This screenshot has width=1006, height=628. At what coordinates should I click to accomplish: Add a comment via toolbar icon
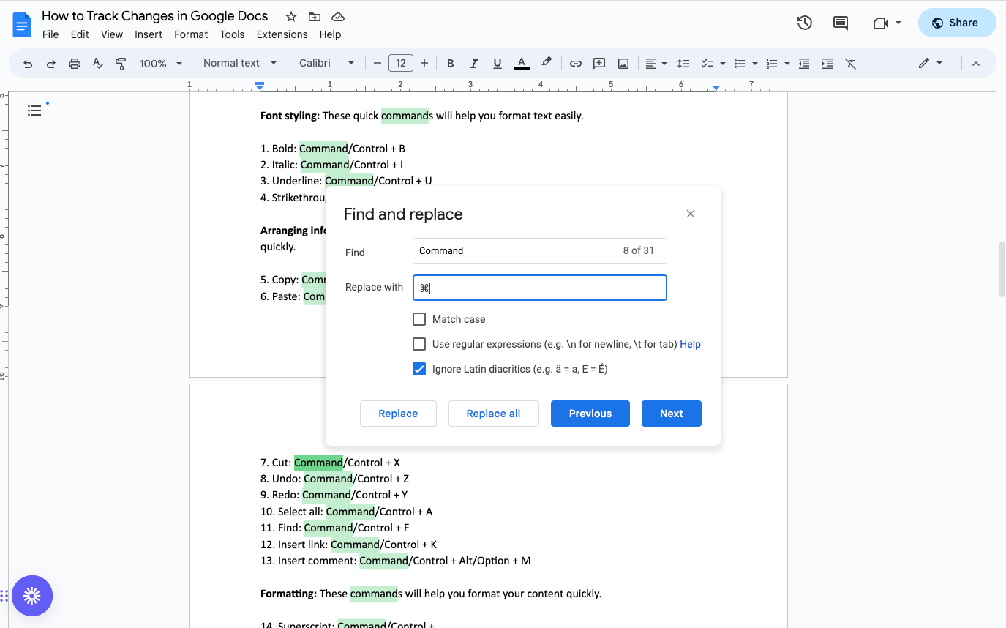coord(599,64)
